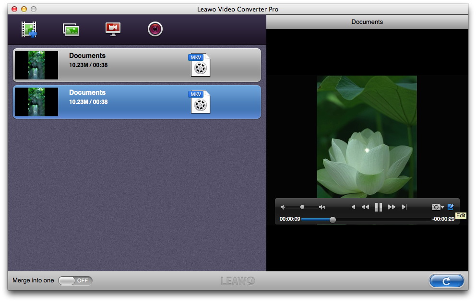This screenshot has height=302, width=476.
Task: Click the screen recorder monitor icon
Action: pos(113,29)
